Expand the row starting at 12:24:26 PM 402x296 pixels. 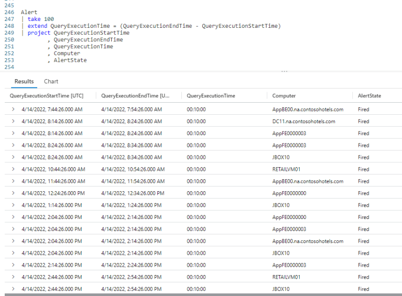pyautogui.click(x=13, y=193)
